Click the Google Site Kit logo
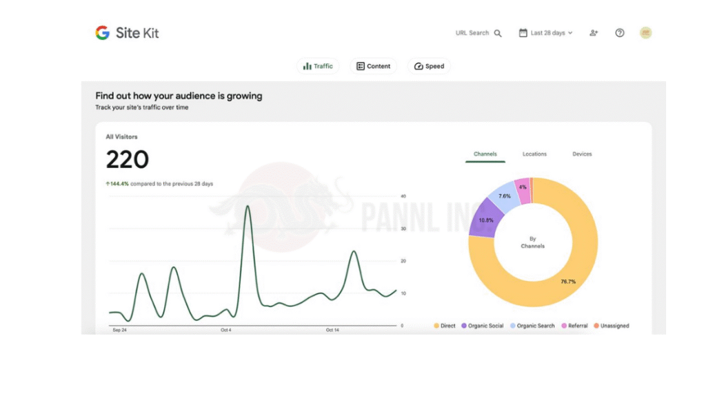The width and height of the screenshot is (706, 396). 127,33
